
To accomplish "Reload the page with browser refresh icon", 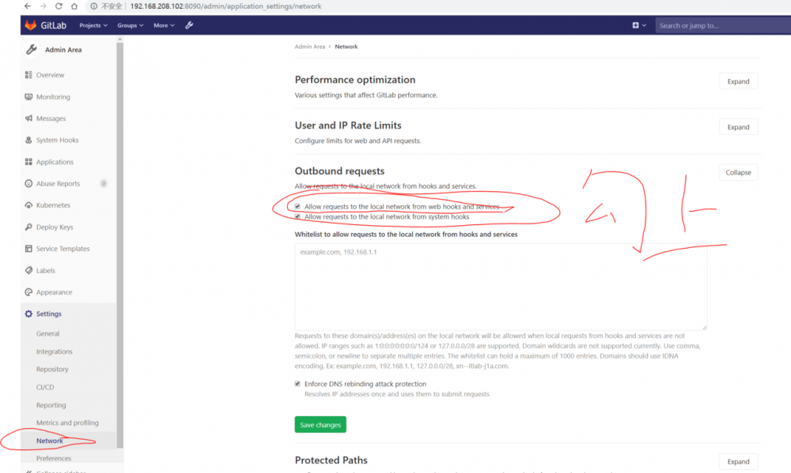I will (x=58, y=6).
